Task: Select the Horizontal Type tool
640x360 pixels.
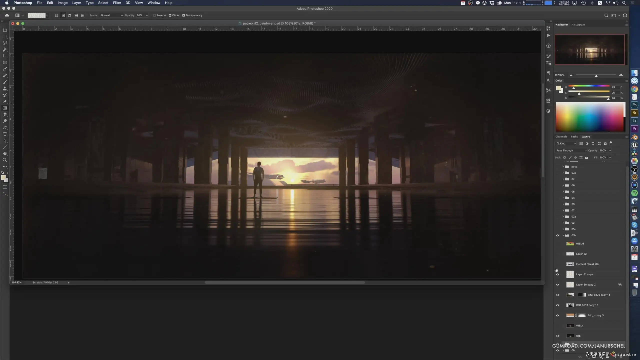Action: (5, 134)
